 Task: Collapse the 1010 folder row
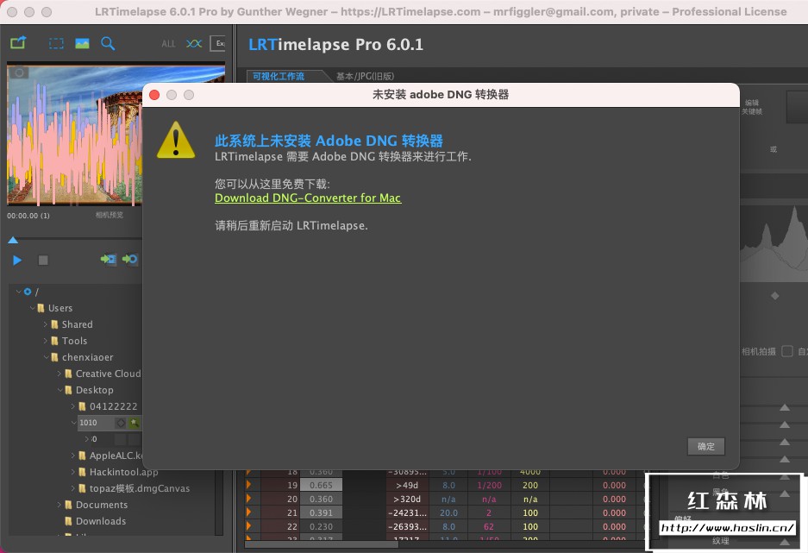(74, 423)
